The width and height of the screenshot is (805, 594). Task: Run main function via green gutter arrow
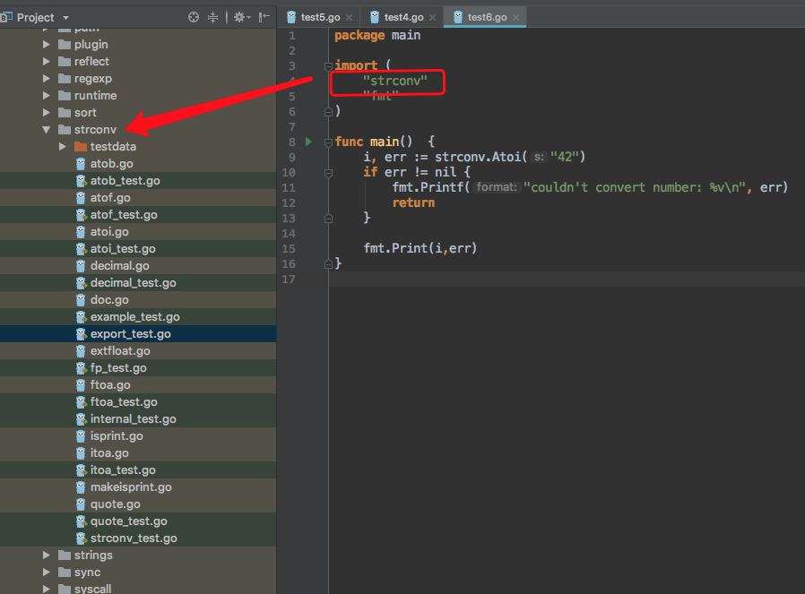tap(309, 142)
